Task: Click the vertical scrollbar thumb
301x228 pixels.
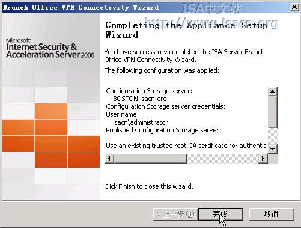Action: (272, 112)
